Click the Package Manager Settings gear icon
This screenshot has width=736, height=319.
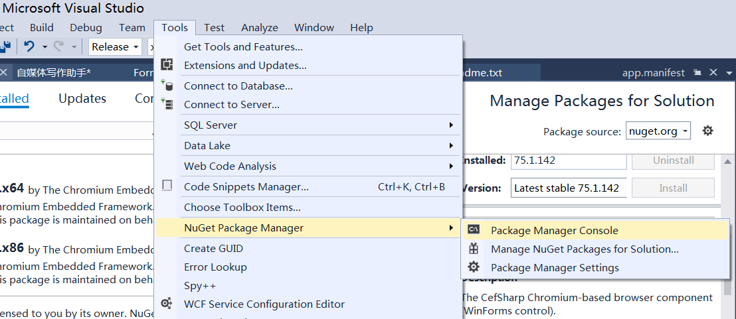[474, 267]
